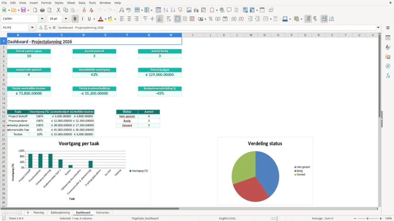Open Background Color dropdown arrow
394x221 pixels.
click(x=115, y=19)
